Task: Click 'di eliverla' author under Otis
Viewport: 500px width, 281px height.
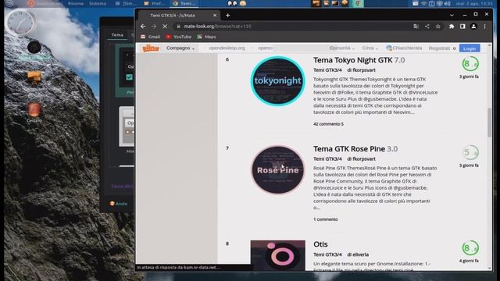Action: [358, 254]
